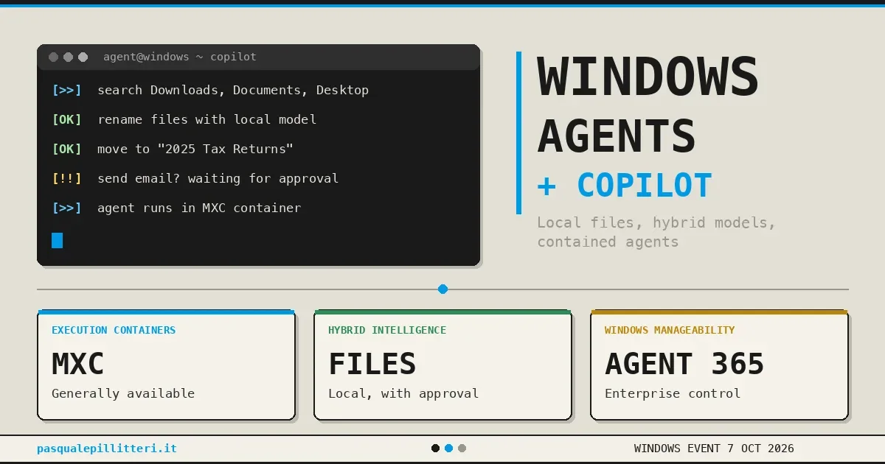Click the [>>] marker before 'search Downloads'
This screenshot has height=464, width=885.
point(66,90)
